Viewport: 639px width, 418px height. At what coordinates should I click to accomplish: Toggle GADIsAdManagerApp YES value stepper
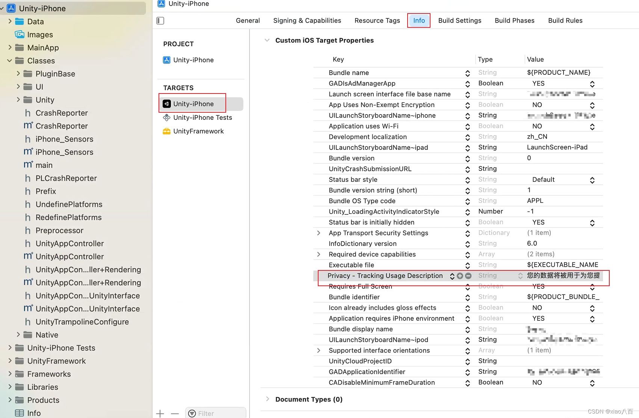(592, 84)
